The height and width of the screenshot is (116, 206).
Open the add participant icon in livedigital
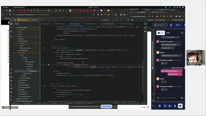pyautogui.click(x=171, y=25)
